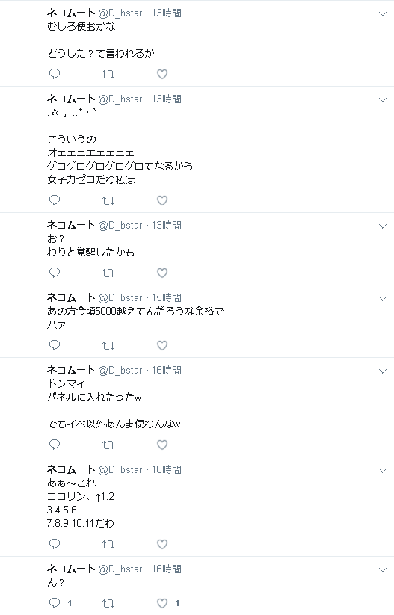Expand the chevron on ドンマイ tweet
This screenshot has height=615, width=394.
tap(383, 371)
